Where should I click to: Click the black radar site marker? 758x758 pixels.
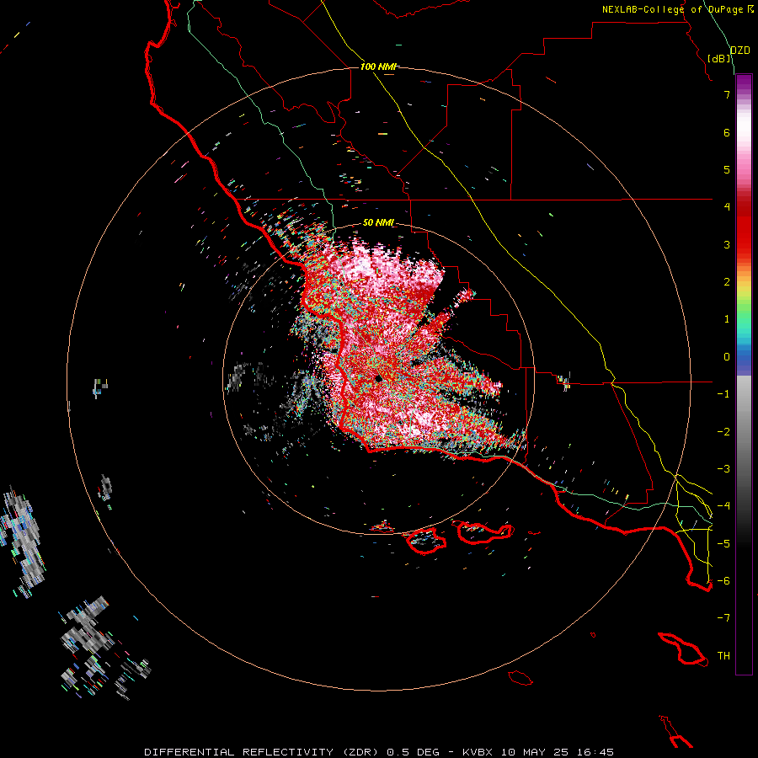pyautogui.click(x=379, y=378)
